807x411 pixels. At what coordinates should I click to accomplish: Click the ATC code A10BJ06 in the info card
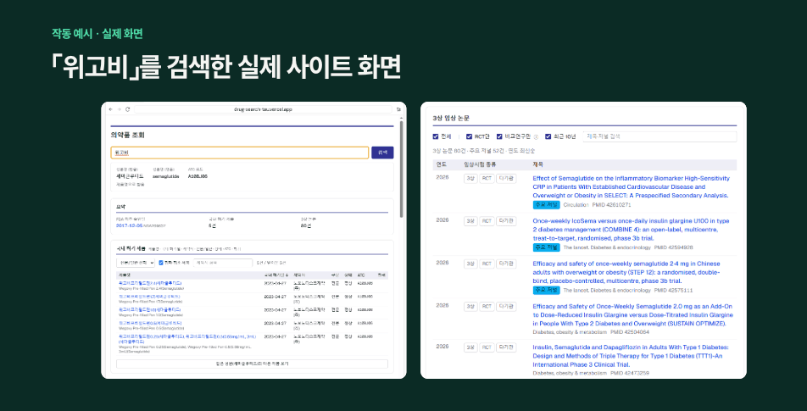click(x=198, y=176)
